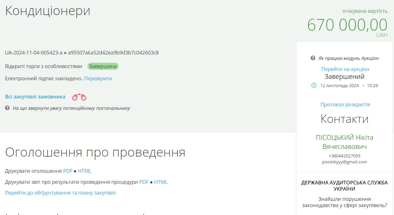Go to 'Перейти до обґрунтування та плану закупівлі'

coord(60,193)
